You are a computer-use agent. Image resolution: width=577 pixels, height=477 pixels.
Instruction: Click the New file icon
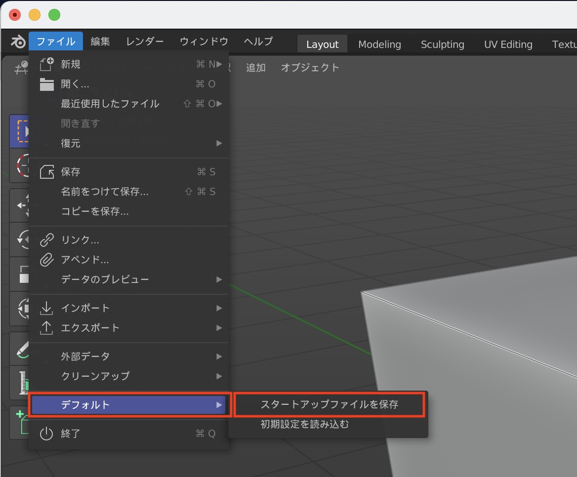point(46,64)
